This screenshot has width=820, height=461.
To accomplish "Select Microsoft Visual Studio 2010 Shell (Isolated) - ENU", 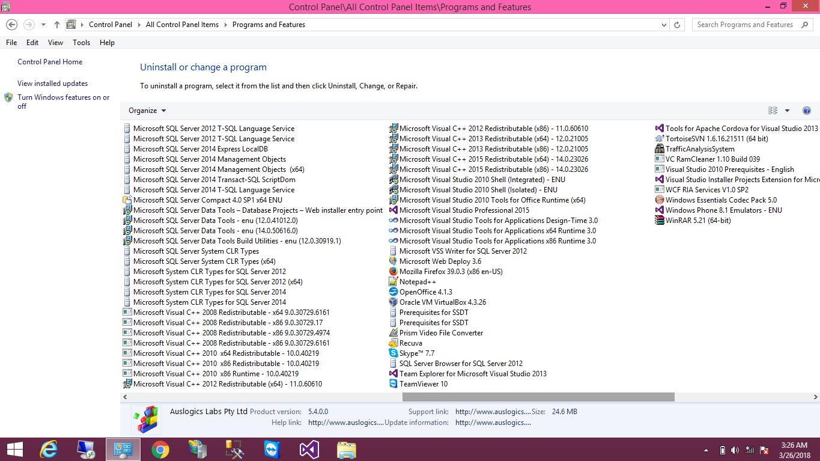I will pyautogui.click(x=478, y=190).
